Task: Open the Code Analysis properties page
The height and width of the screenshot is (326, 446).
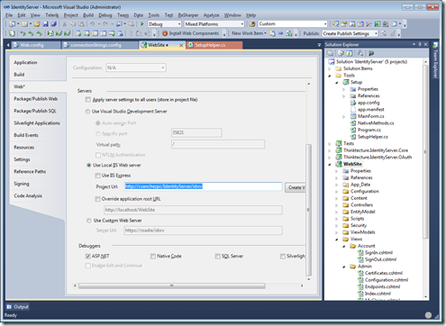Action: (28, 195)
